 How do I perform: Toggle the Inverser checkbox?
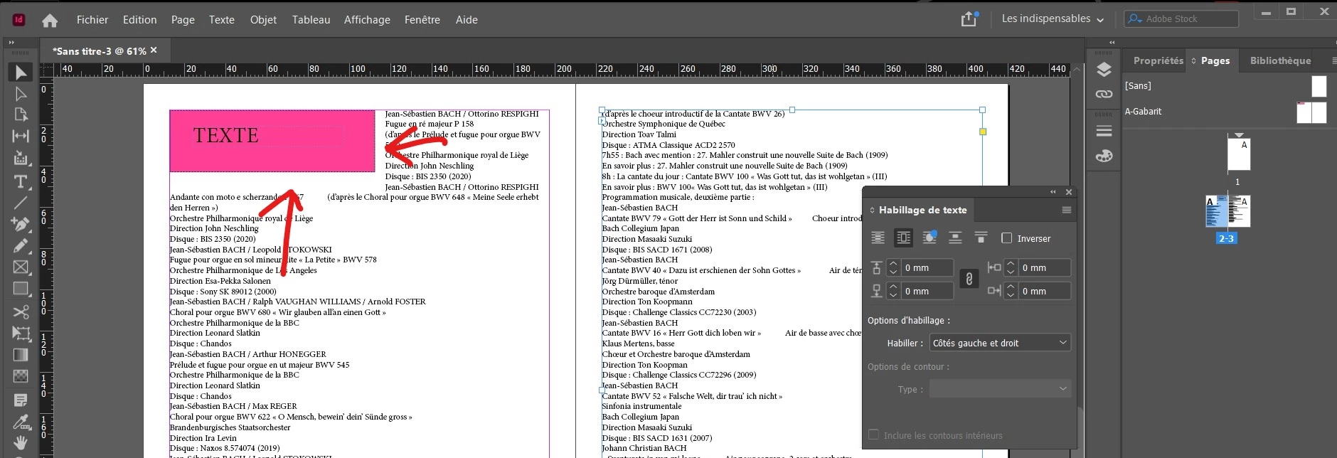(x=1006, y=238)
